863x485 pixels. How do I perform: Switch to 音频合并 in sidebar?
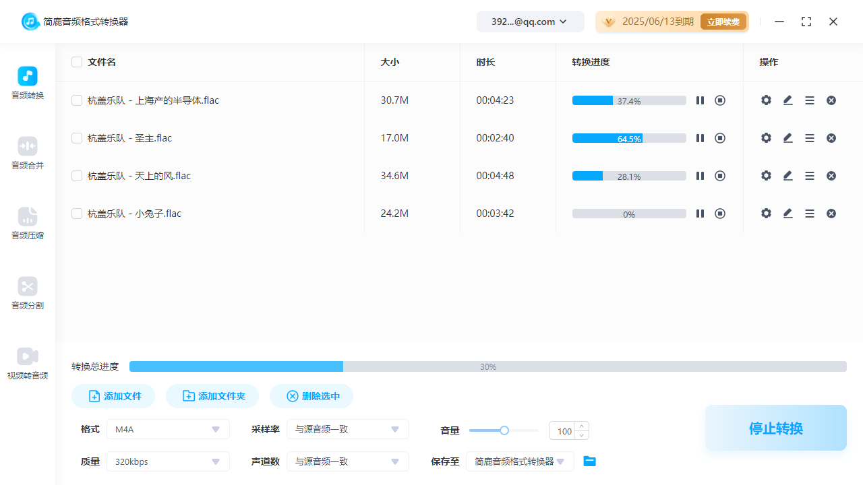[x=28, y=153]
